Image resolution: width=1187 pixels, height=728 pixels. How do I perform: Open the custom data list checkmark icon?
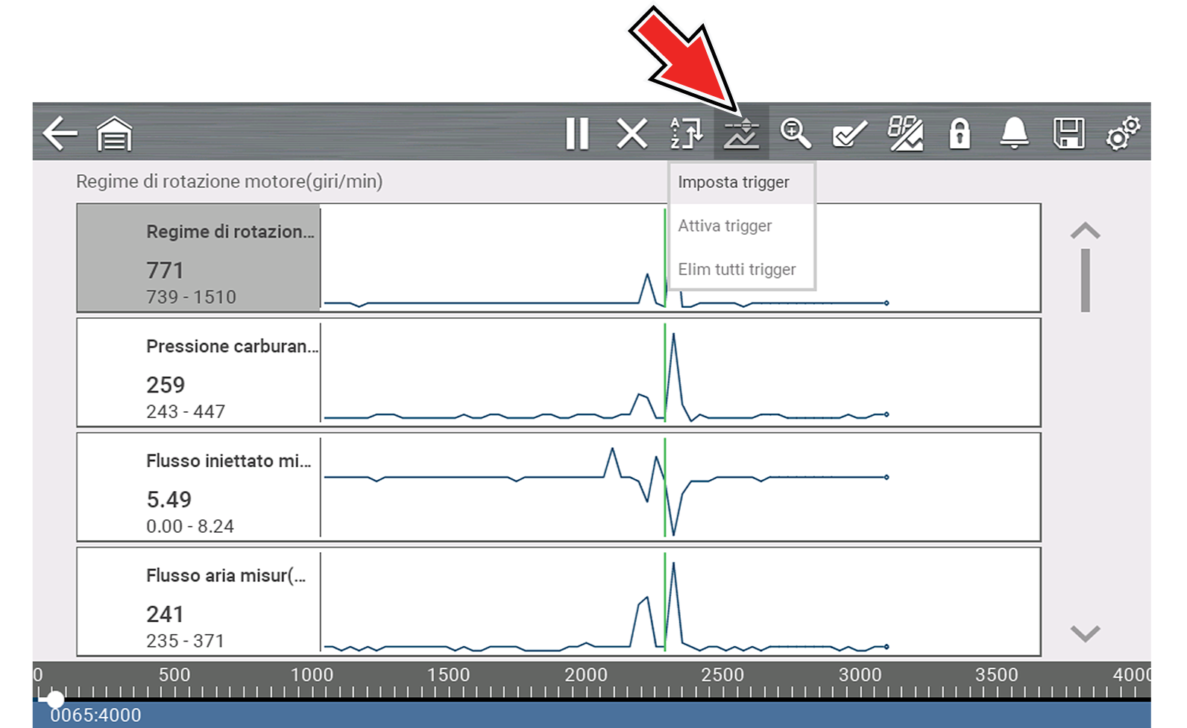(849, 134)
